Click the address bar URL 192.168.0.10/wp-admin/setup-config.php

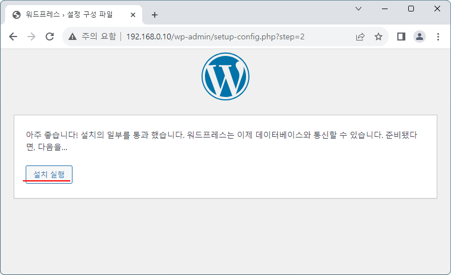coord(215,37)
